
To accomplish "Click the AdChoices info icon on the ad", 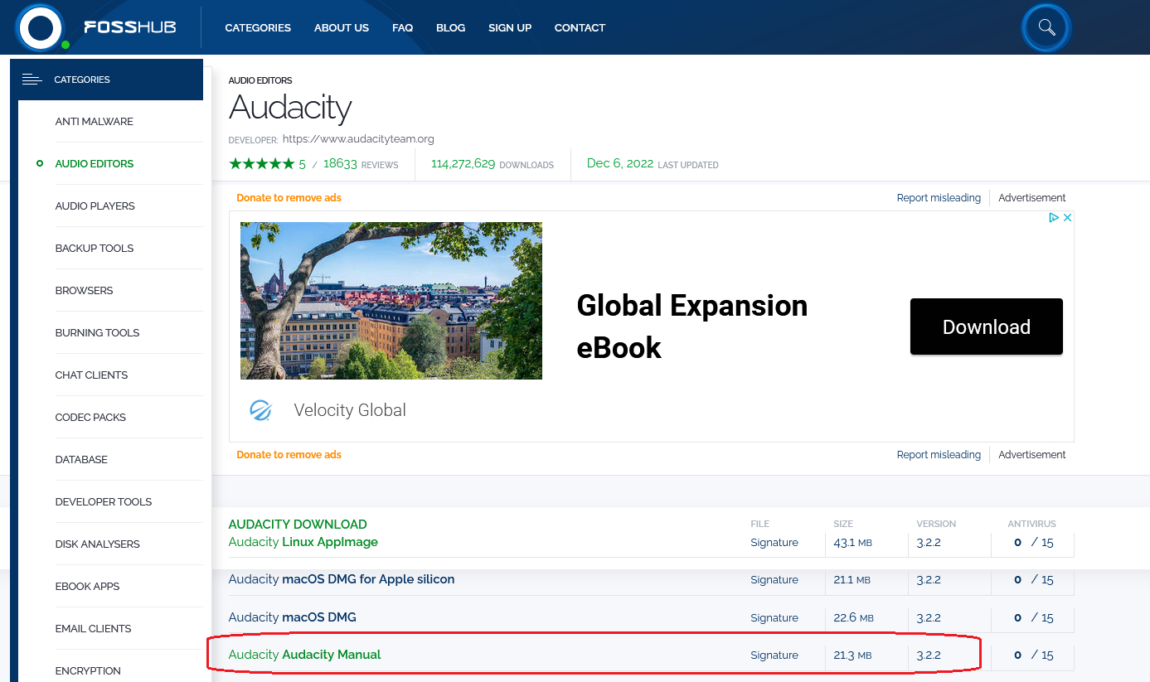I will (1053, 216).
